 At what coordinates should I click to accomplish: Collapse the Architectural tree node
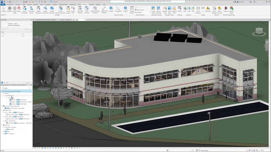click(x=5, y=96)
